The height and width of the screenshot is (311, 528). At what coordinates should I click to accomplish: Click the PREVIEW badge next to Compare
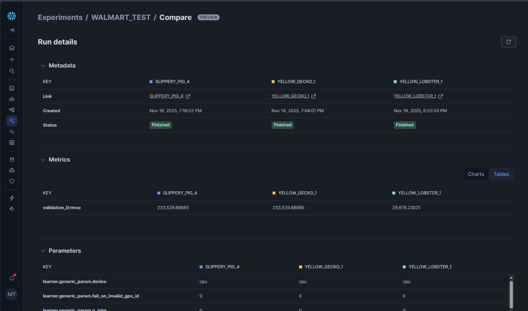tap(209, 17)
